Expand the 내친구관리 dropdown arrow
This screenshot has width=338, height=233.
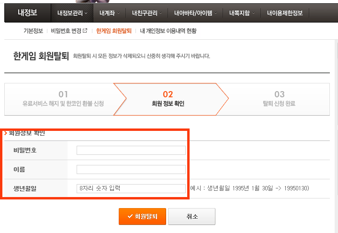pos(160,13)
